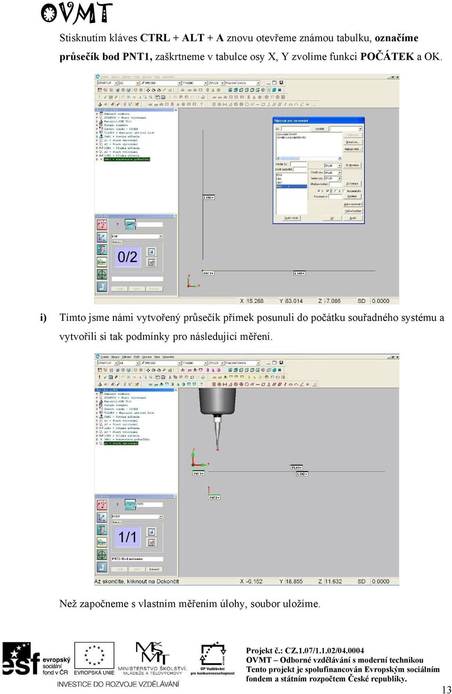This screenshot has height=694, width=452.
Task: Open Vložit menu in the second screenshot
Action: click(x=137, y=357)
